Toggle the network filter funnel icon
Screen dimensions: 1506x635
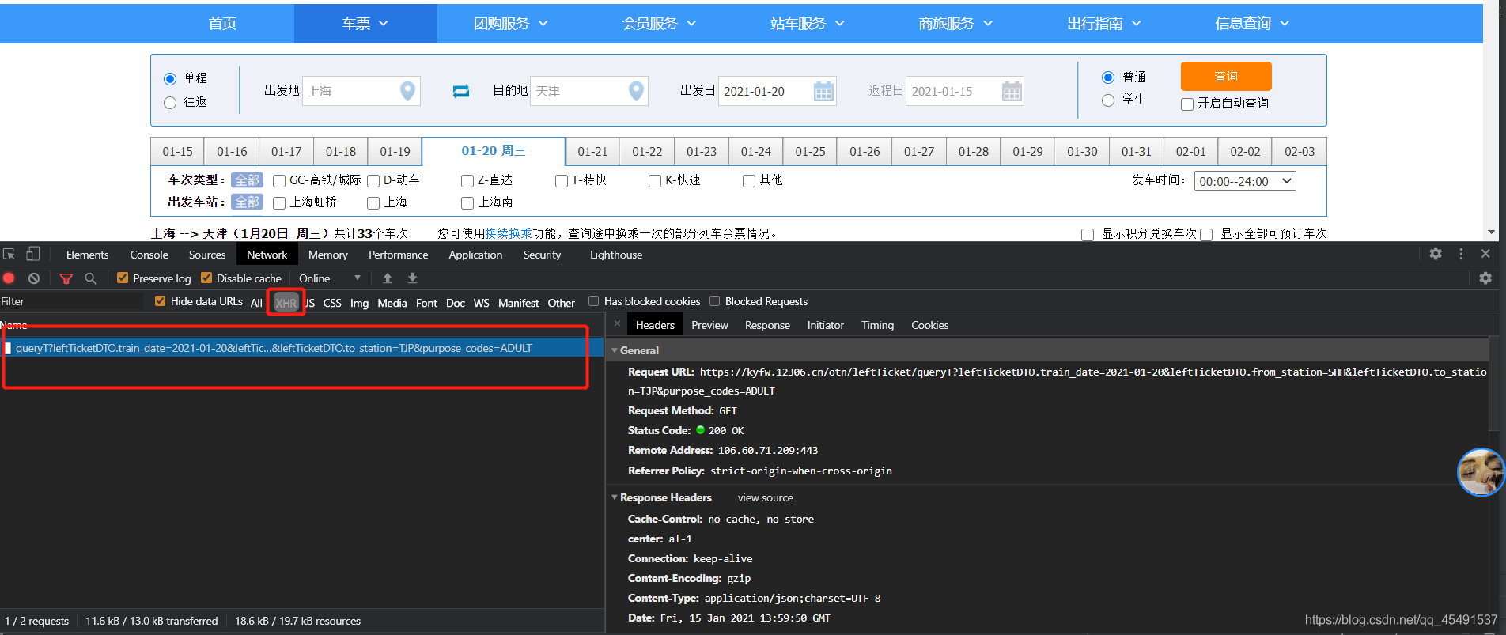tap(66, 278)
